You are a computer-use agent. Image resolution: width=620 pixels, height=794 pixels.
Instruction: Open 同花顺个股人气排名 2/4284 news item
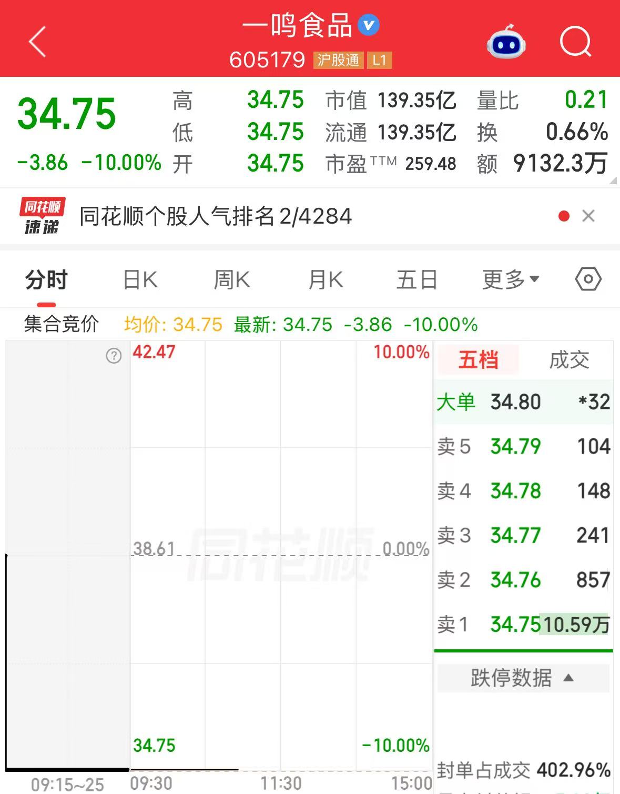point(216,216)
